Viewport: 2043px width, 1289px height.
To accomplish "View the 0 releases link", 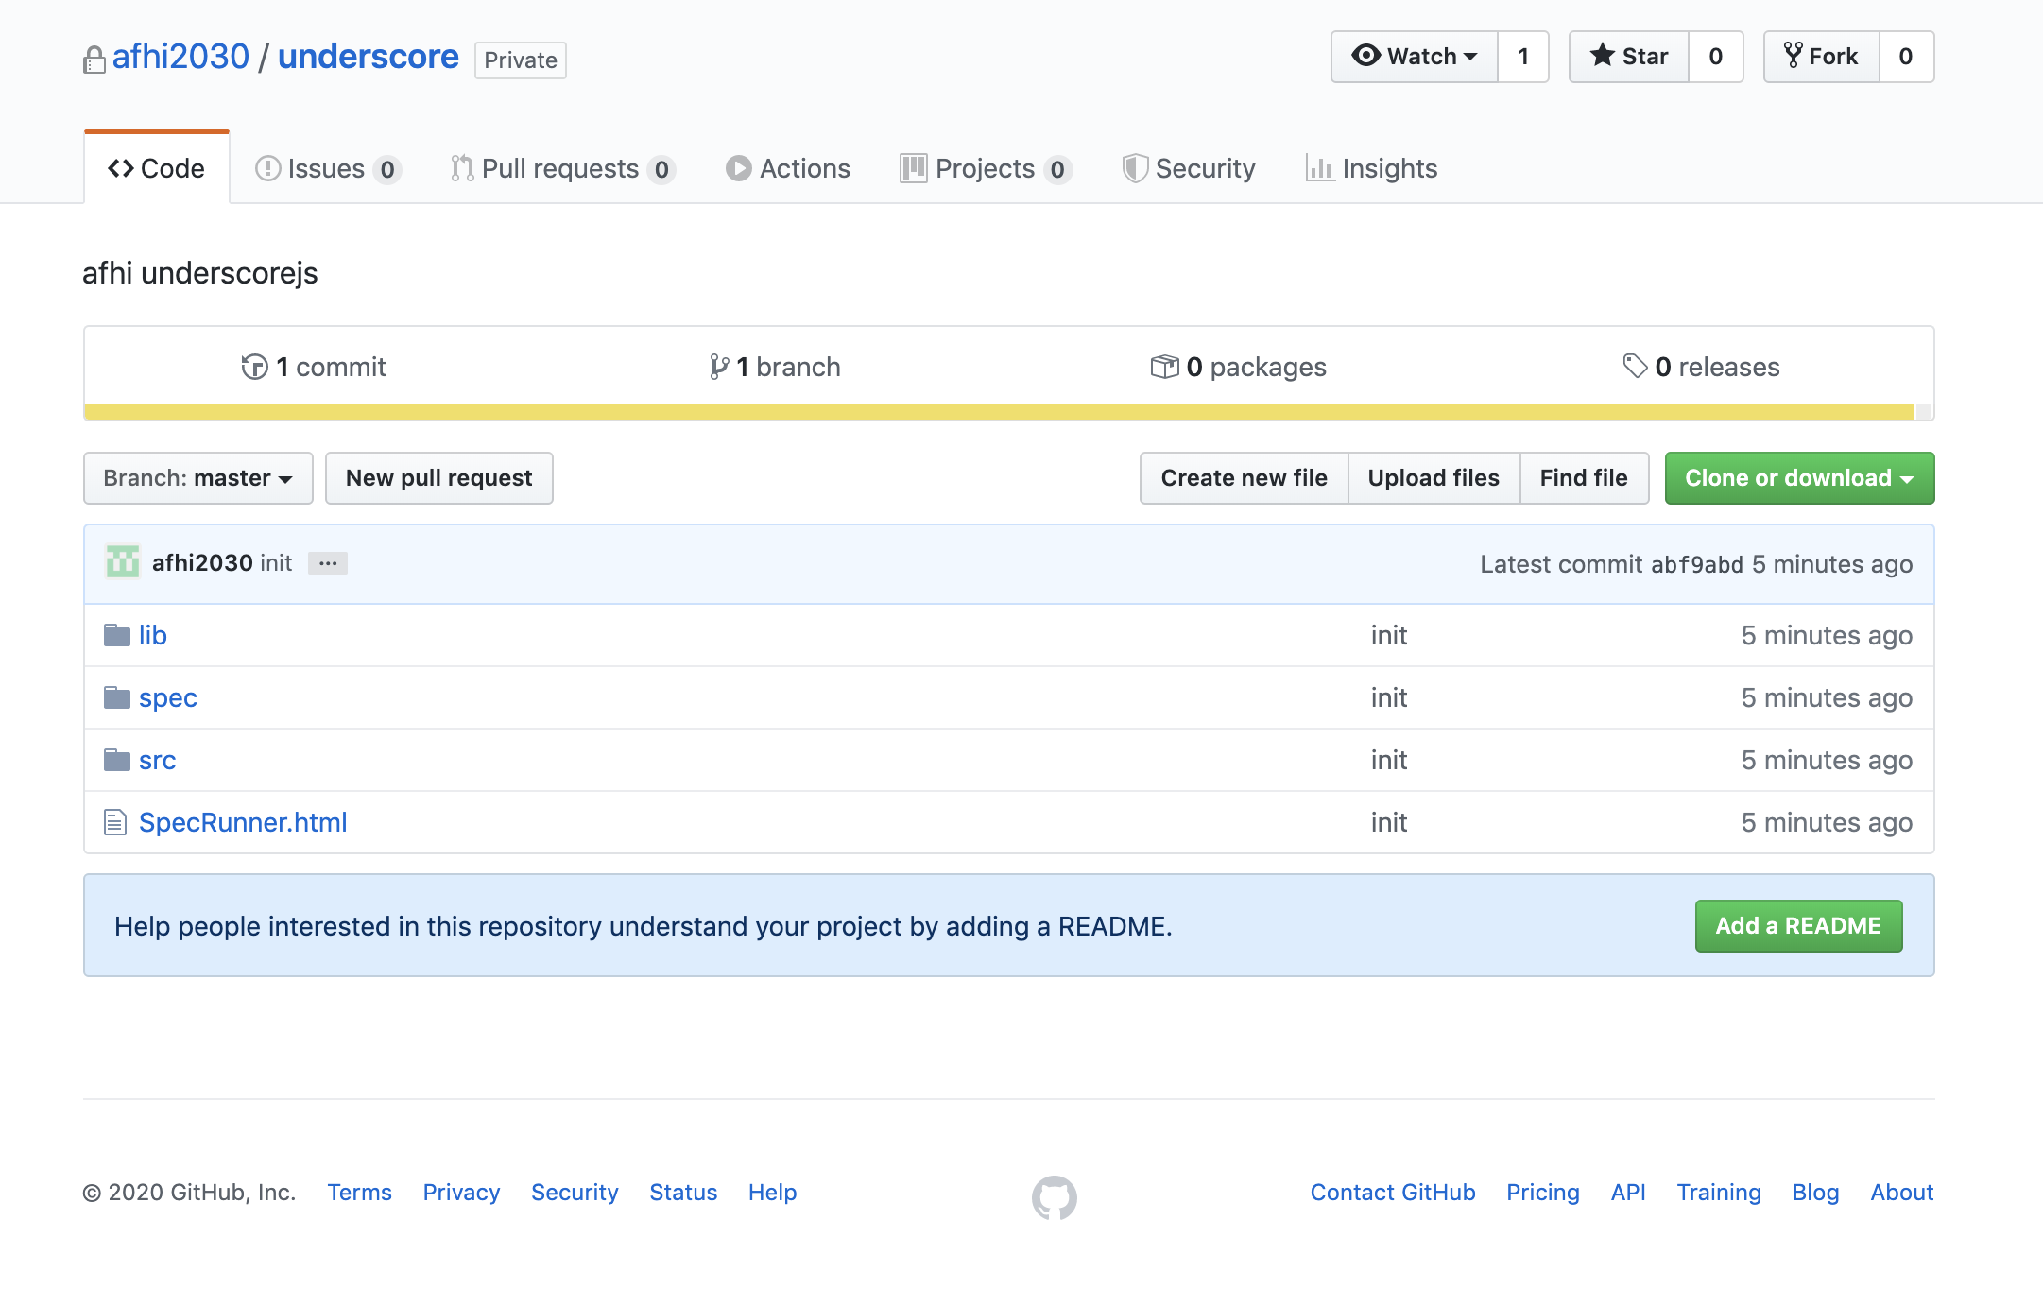I will (x=1701, y=367).
